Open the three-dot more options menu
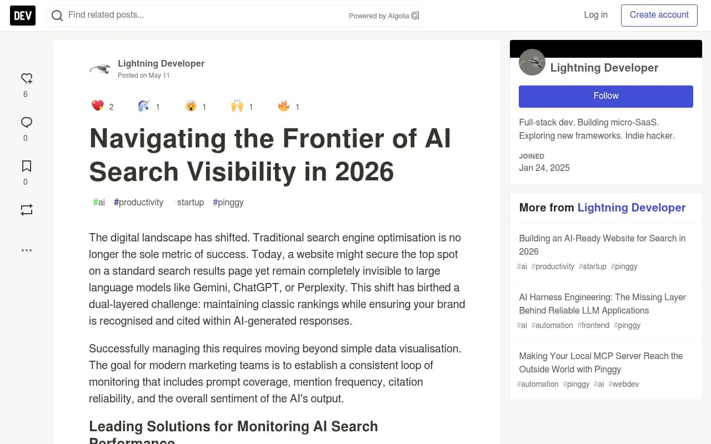Viewport: 711px width, 444px height. point(27,250)
